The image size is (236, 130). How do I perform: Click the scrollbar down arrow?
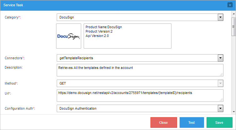[233, 111]
